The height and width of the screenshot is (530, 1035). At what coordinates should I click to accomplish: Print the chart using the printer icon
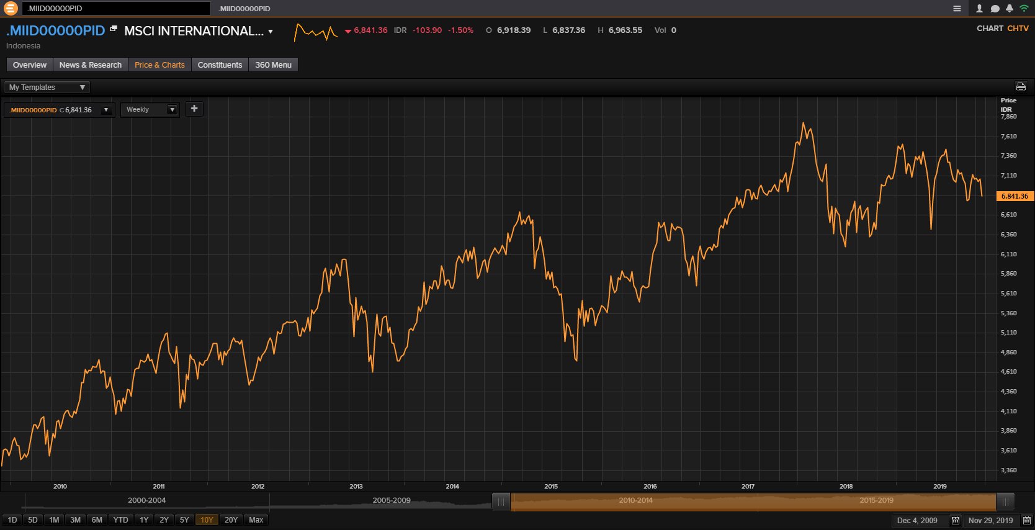[x=1021, y=87]
